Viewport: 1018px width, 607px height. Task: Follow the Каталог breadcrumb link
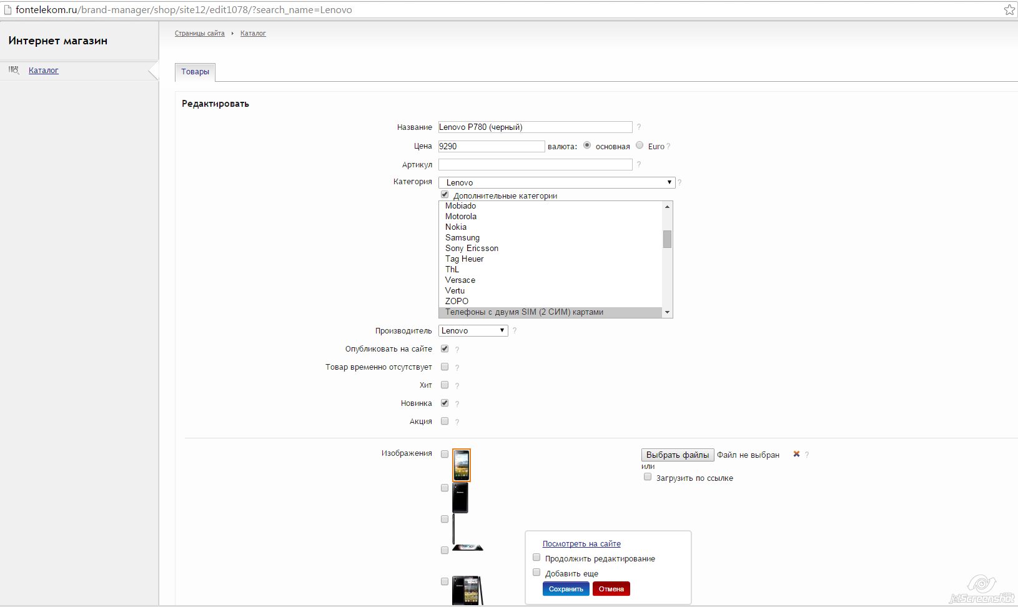click(x=253, y=33)
